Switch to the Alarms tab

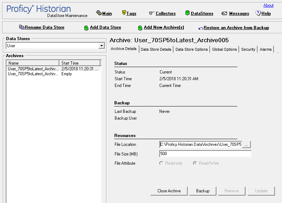tap(265, 49)
